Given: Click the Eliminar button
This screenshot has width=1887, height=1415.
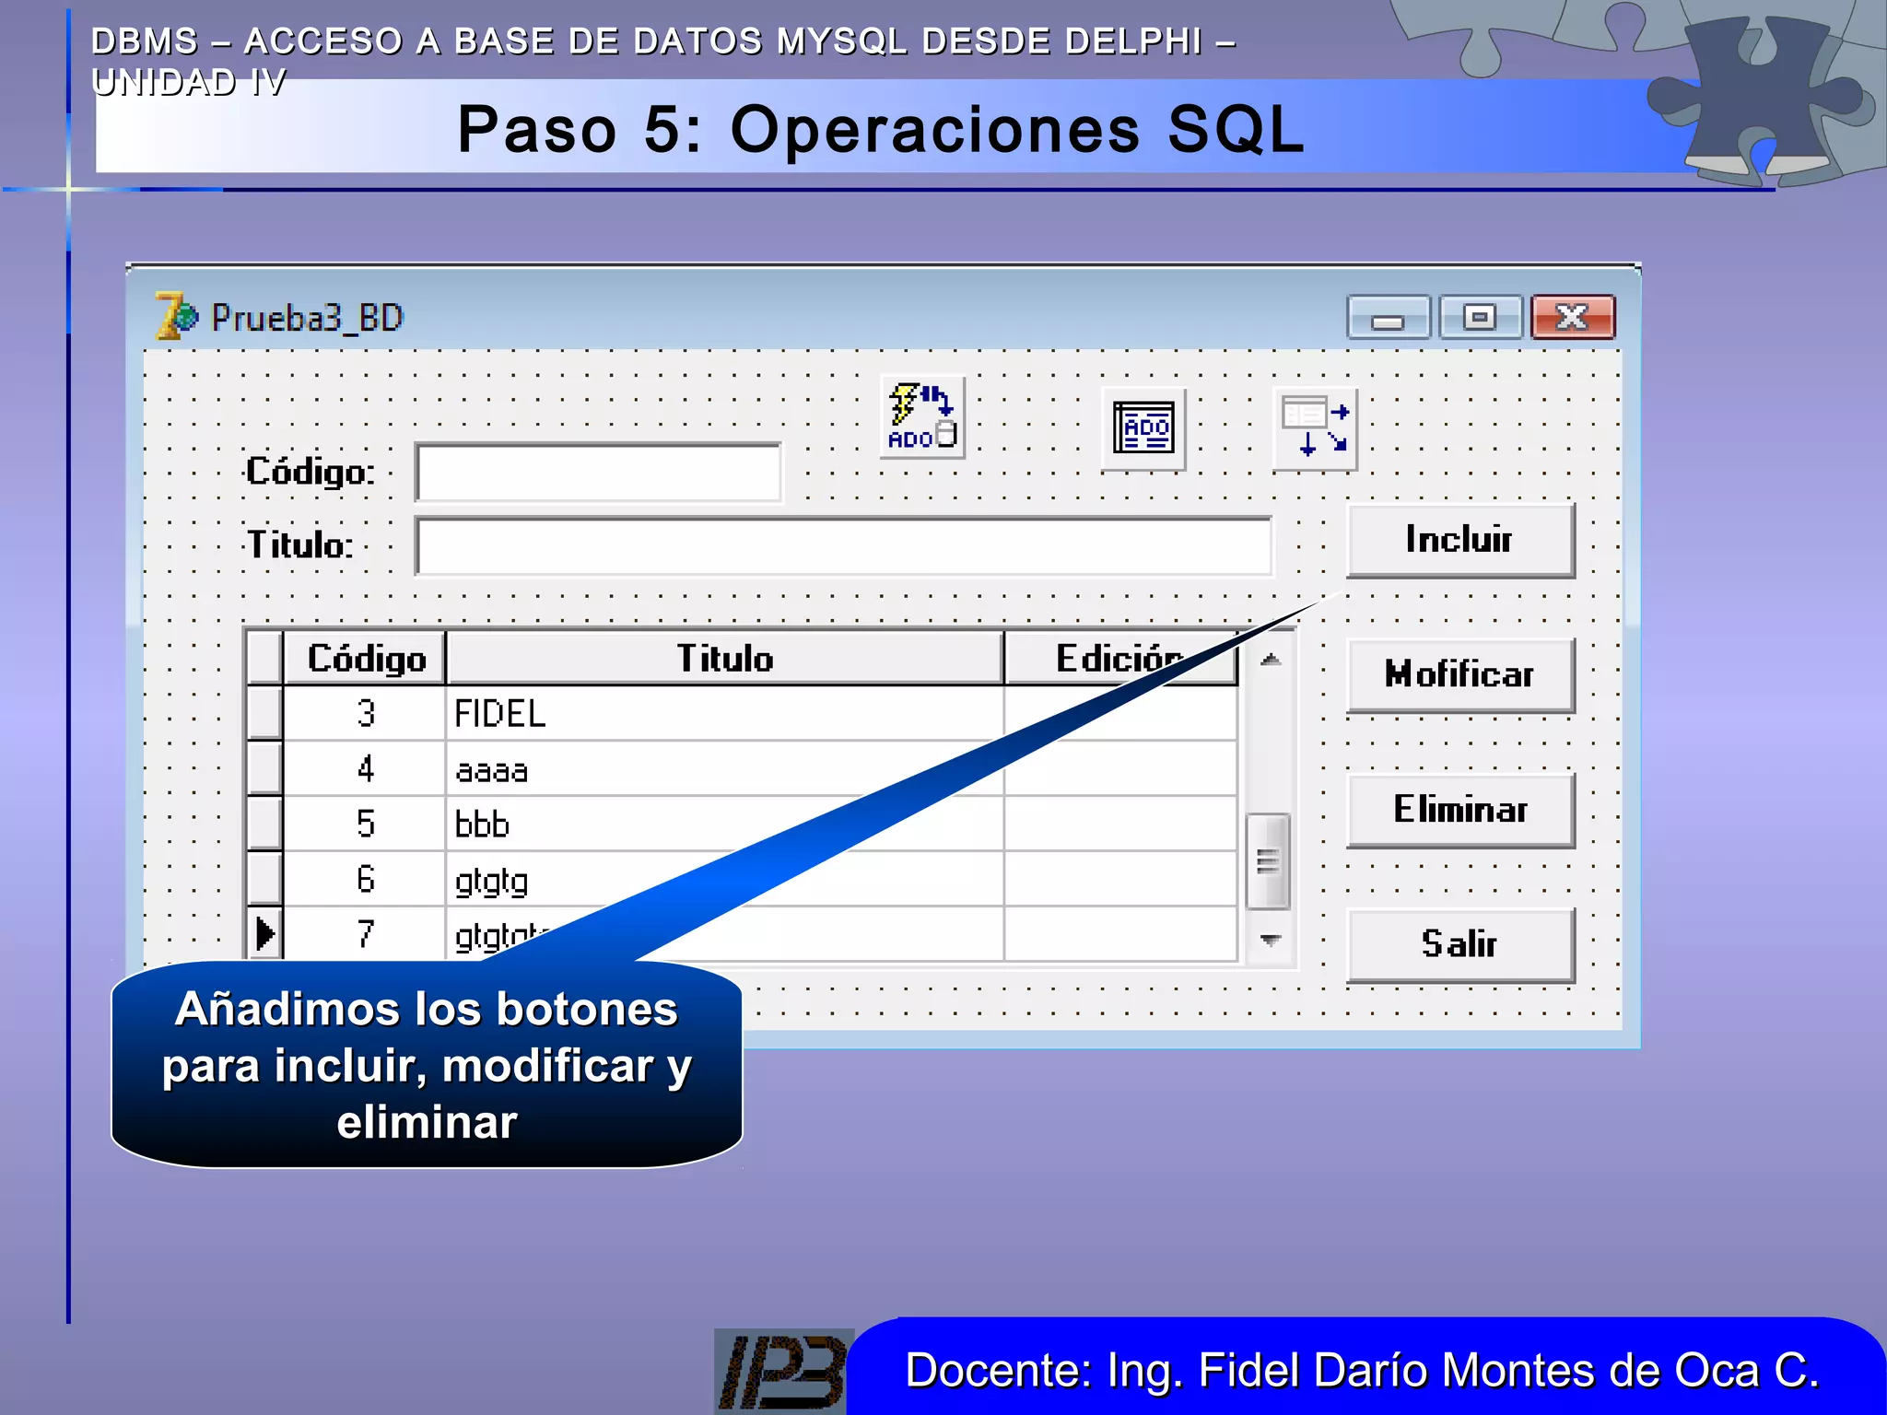Looking at the screenshot, I should 1460,810.
